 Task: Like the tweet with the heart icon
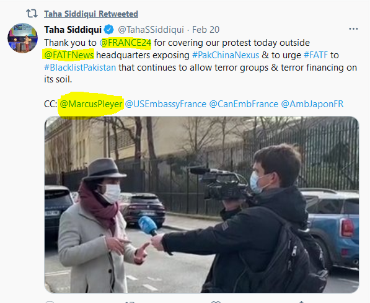coord(216,302)
